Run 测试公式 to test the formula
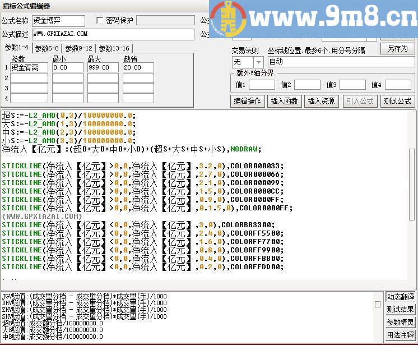 point(397,101)
